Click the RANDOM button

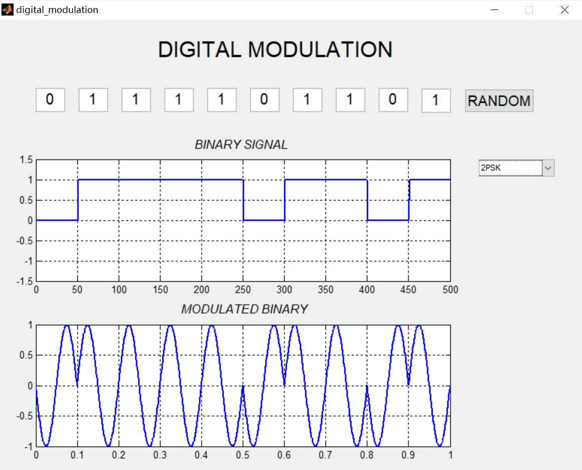(x=499, y=101)
